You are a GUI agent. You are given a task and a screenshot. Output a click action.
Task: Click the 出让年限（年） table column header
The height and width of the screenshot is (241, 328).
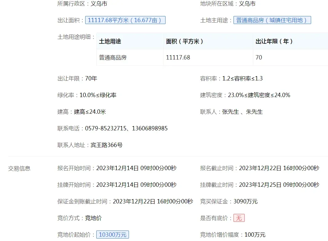click(x=274, y=41)
